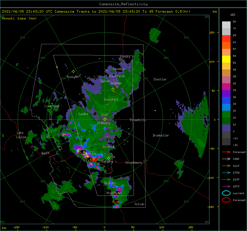Click the bright green 30 dBZ swatch
This screenshot has width=247, height=231.
(226, 114)
